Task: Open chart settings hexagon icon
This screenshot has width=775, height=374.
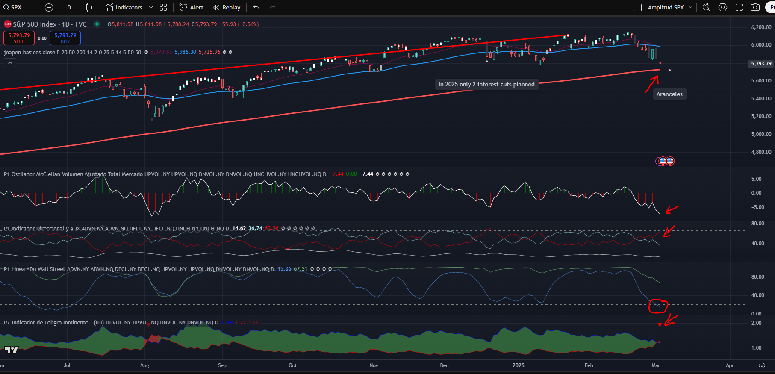Action: pos(723,7)
